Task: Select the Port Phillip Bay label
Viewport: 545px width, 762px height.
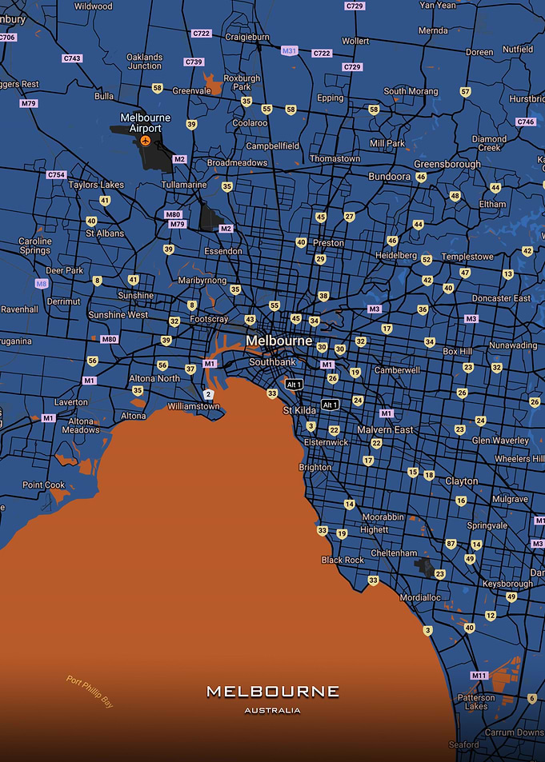Action: tap(90, 692)
